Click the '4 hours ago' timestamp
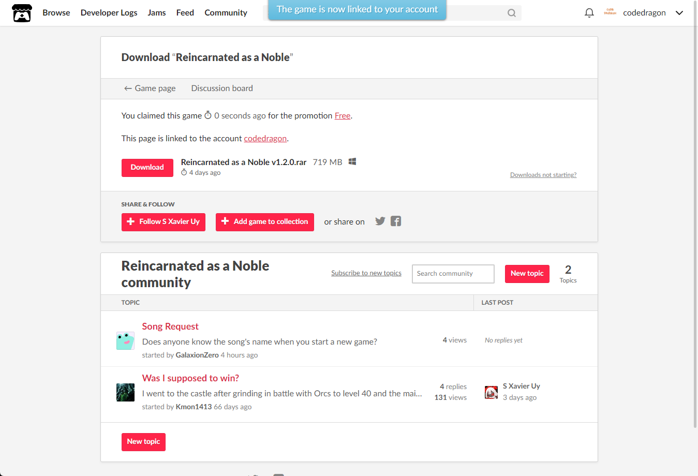Screen dimensions: 698x476 (x=239, y=355)
